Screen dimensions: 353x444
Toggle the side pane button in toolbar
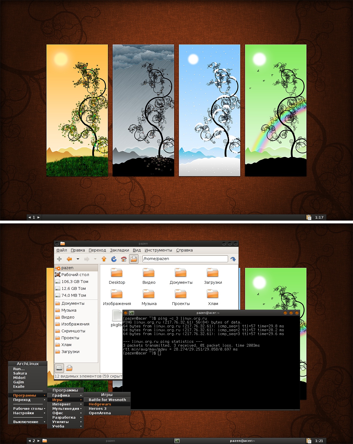click(134, 259)
